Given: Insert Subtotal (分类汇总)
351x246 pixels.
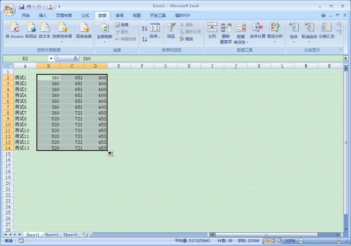Looking at the screenshot, I should pyautogui.click(x=326, y=31).
